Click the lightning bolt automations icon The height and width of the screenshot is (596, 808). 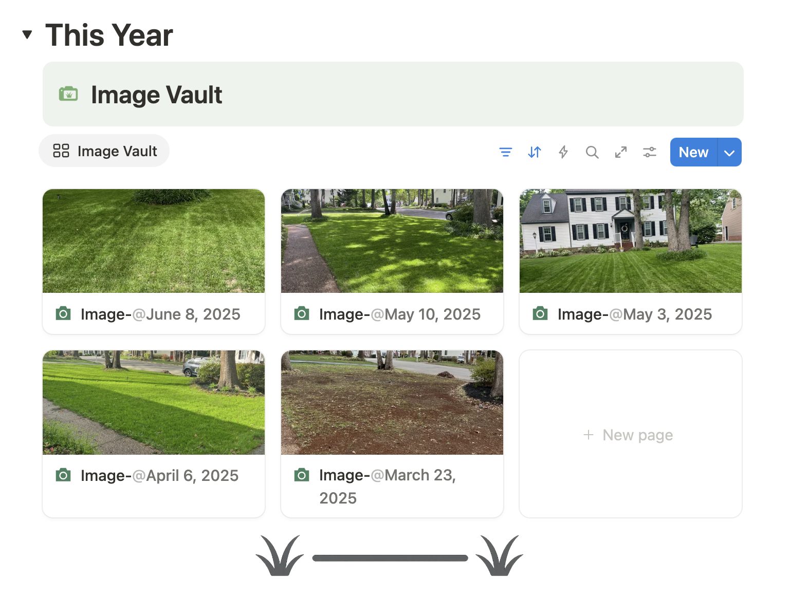(563, 152)
